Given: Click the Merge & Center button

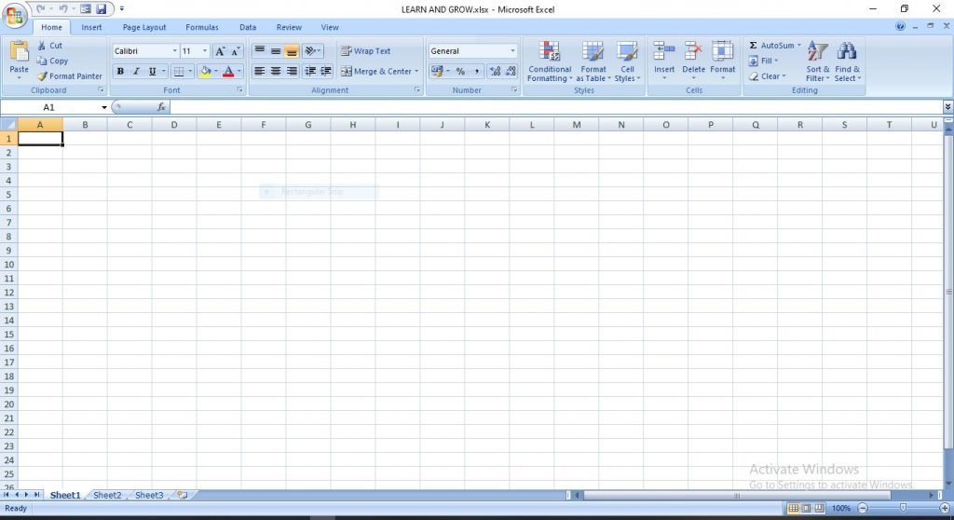Looking at the screenshot, I should tap(376, 71).
